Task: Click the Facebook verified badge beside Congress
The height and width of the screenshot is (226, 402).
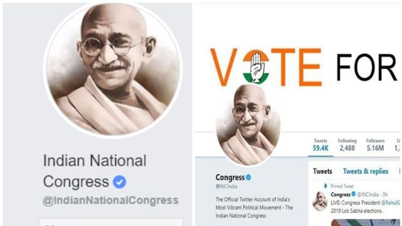Action: click(x=119, y=182)
